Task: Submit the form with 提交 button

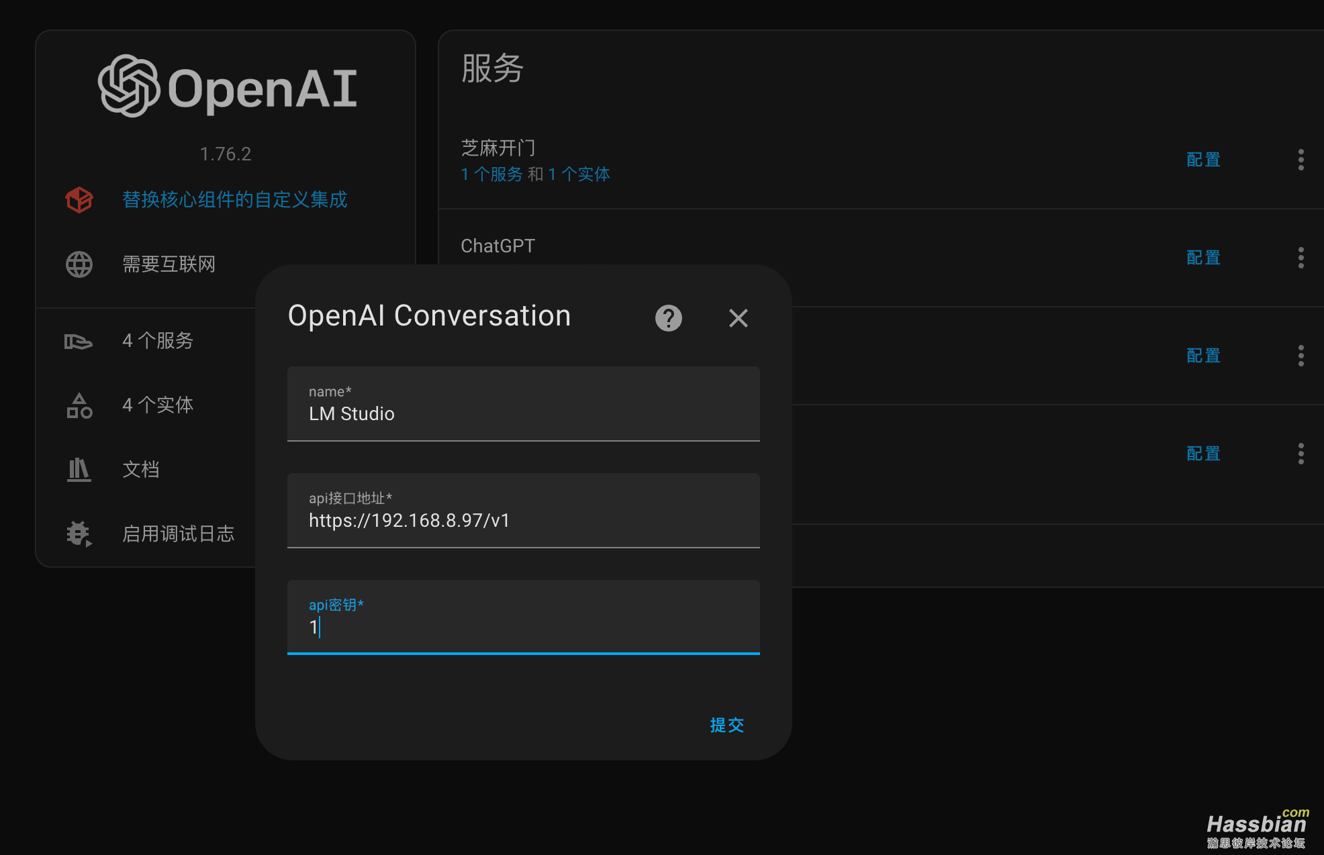Action: [x=727, y=725]
